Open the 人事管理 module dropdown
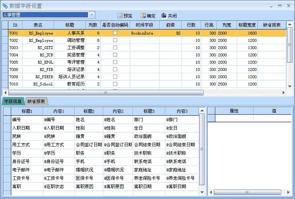The height and width of the screenshot is (199, 295). [x=92, y=15]
